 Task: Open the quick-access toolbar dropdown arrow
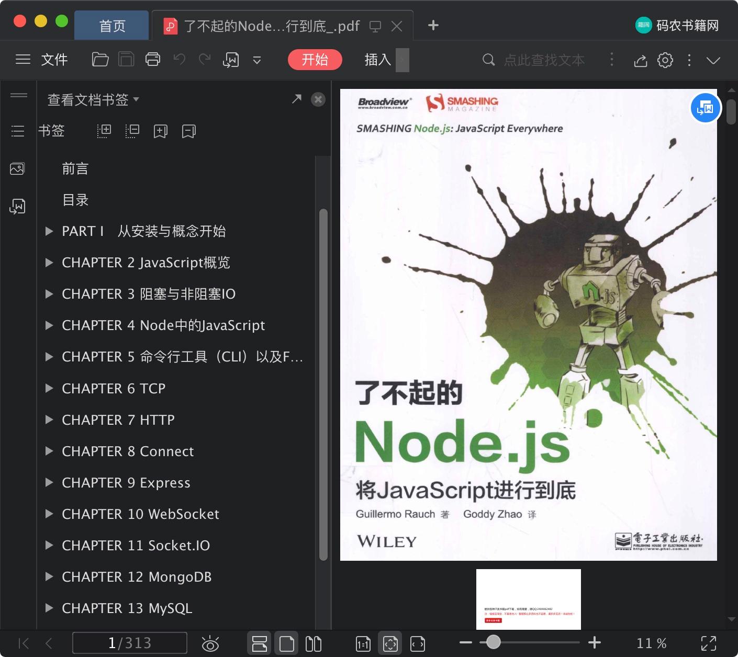(x=257, y=60)
